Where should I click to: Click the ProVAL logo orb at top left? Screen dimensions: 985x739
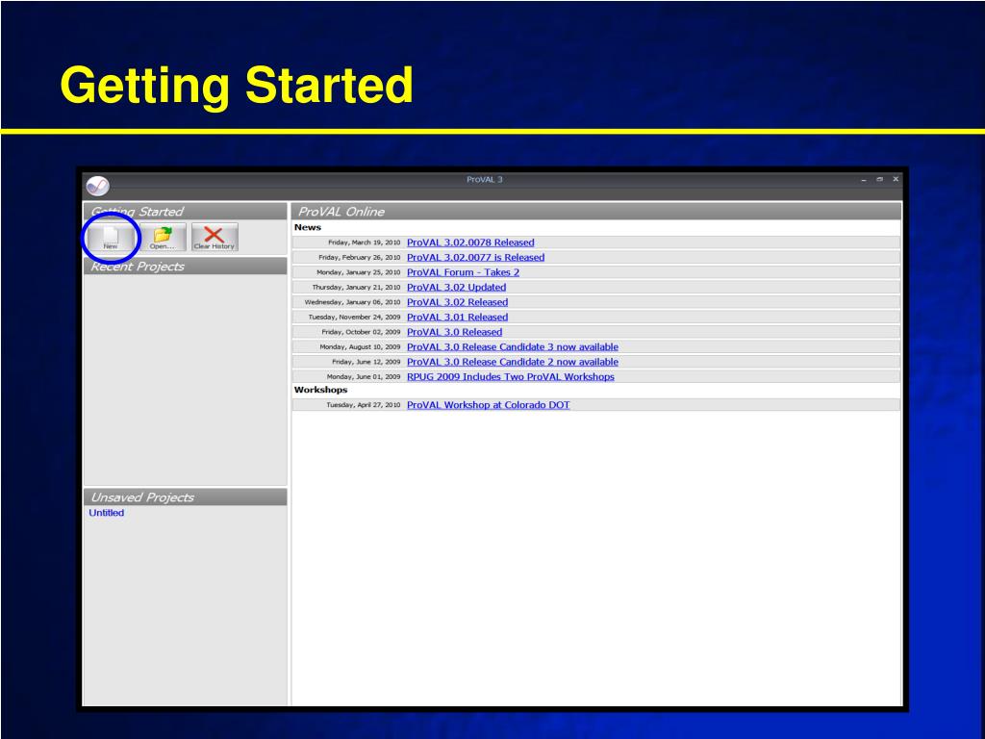click(97, 186)
